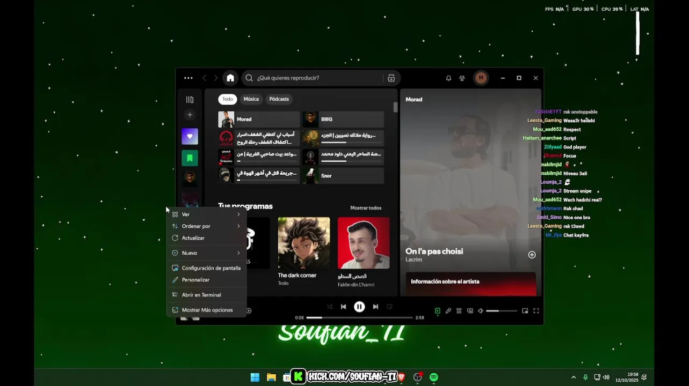The height and width of the screenshot is (386, 689).
Task: Go to Spotify Home via house icon
Action: (x=230, y=78)
